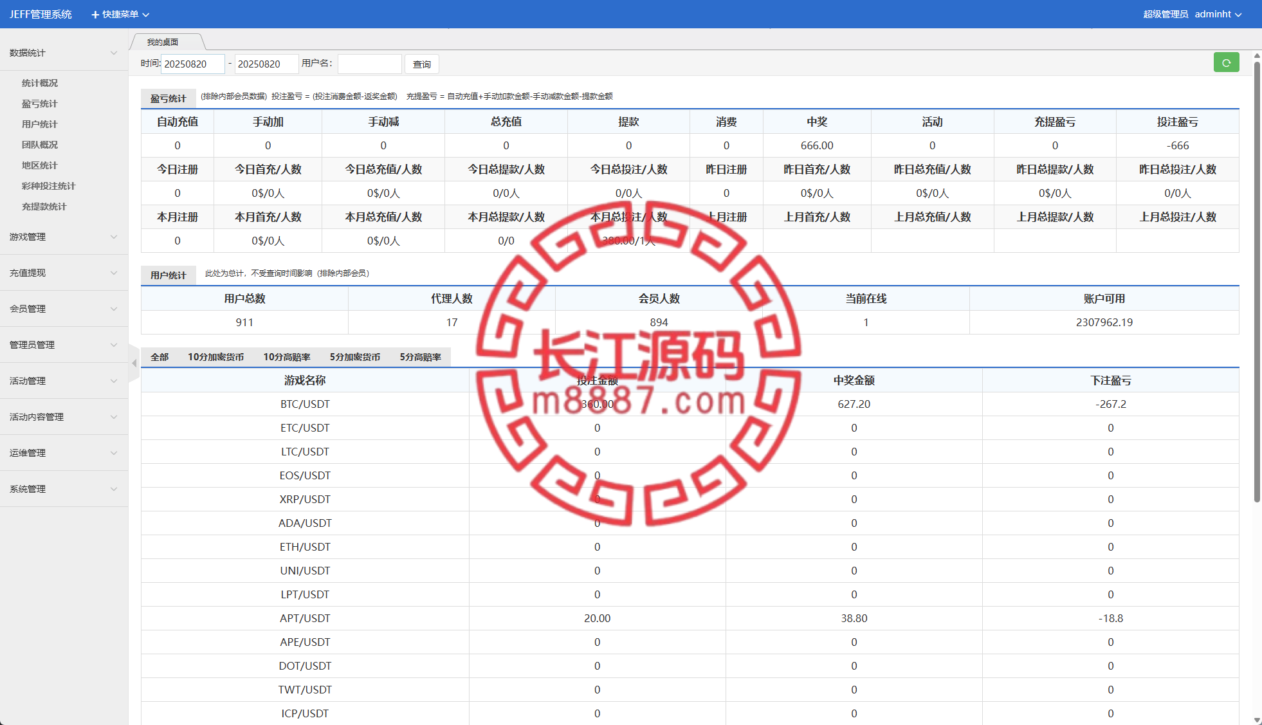Click the APT/USDT game row name
The image size is (1262, 725).
point(305,618)
